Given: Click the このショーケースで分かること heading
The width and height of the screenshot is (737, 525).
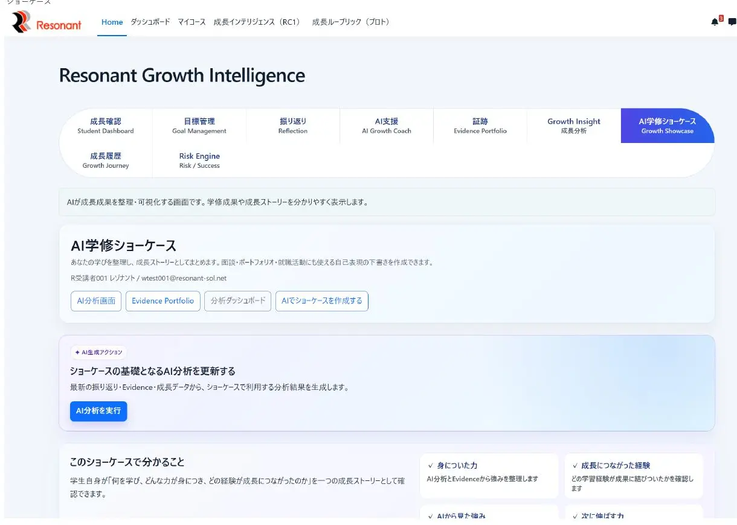Looking at the screenshot, I should click(x=127, y=462).
